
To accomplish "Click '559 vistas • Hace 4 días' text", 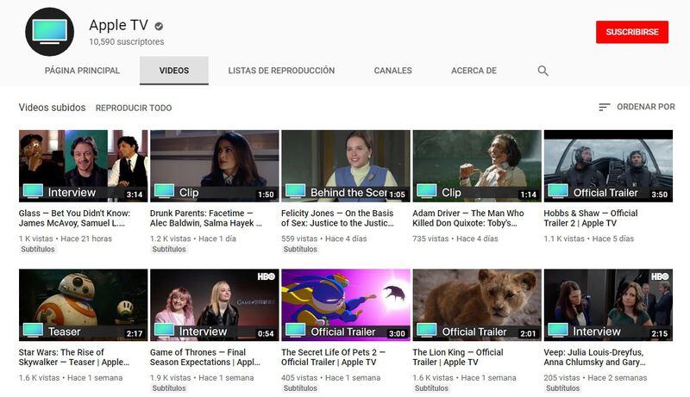I will pos(324,239).
